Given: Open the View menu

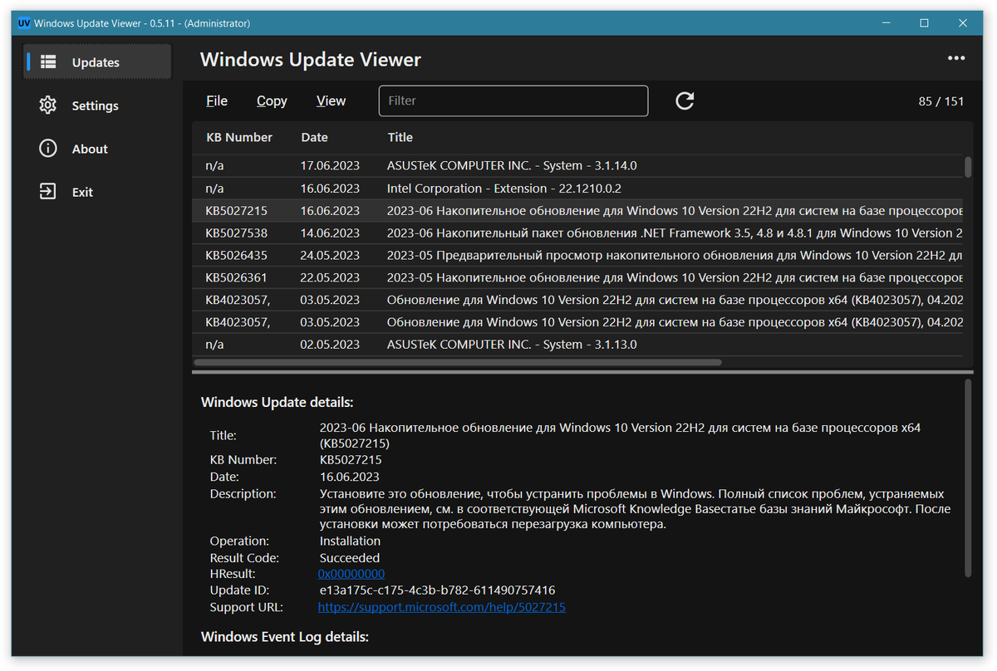Looking at the screenshot, I should click(x=331, y=100).
